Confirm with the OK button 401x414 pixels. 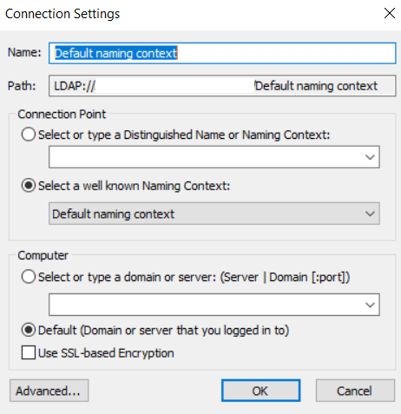point(260,391)
